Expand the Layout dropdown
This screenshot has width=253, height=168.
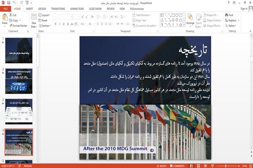coord(44,15)
